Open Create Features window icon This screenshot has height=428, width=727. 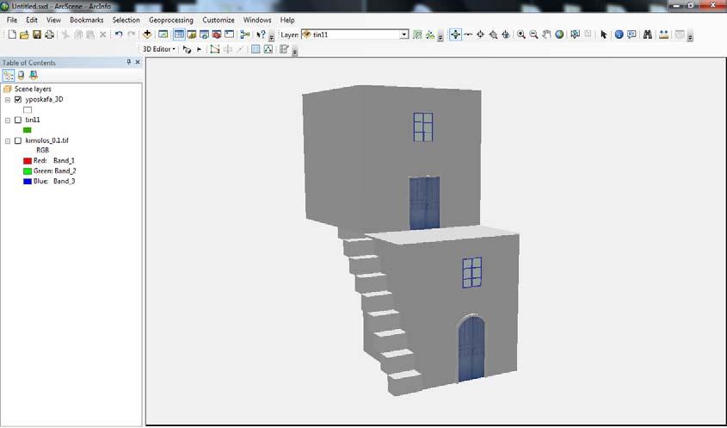click(x=284, y=49)
